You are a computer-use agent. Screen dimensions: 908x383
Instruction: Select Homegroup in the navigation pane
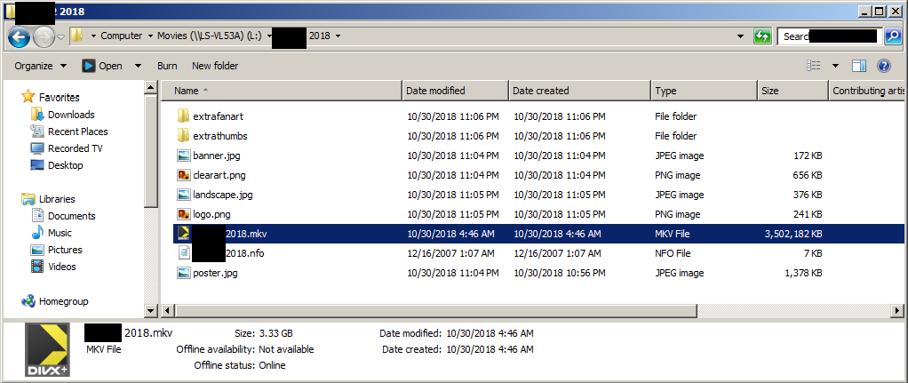point(63,301)
